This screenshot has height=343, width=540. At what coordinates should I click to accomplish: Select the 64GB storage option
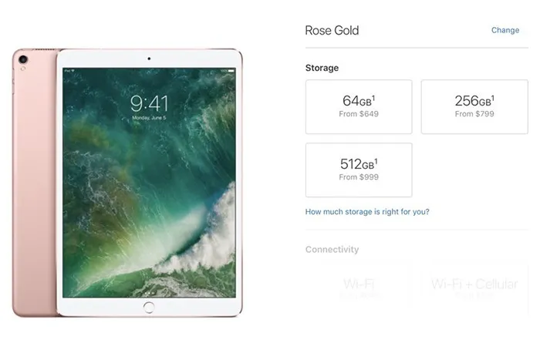click(359, 106)
